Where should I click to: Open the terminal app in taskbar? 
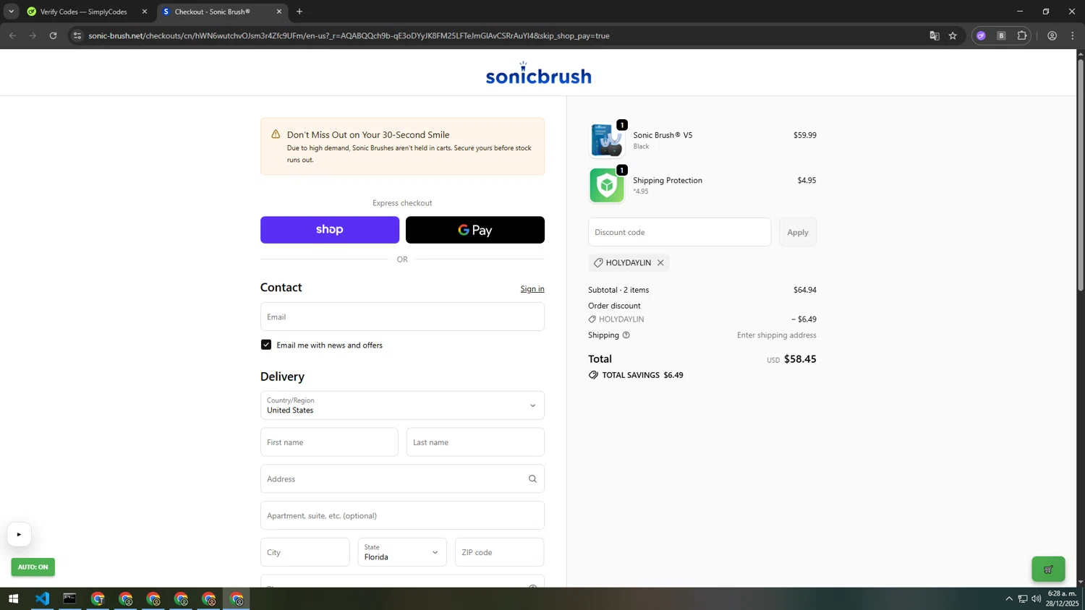tap(69, 599)
